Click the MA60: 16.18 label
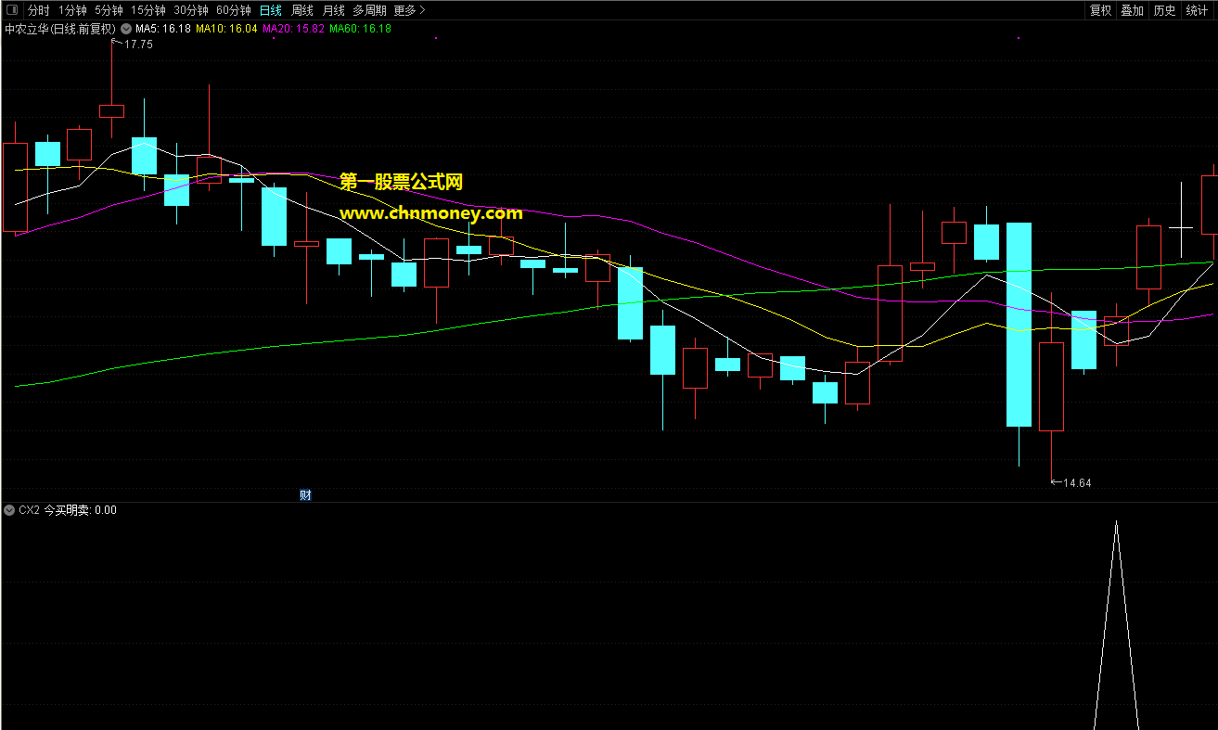Image resolution: width=1218 pixels, height=730 pixels. click(x=361, y=29)
